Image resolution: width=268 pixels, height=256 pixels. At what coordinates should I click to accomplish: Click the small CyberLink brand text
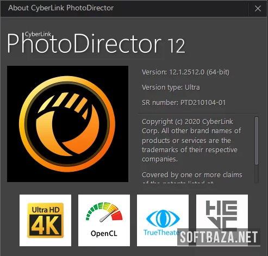[x=38, y=34]
